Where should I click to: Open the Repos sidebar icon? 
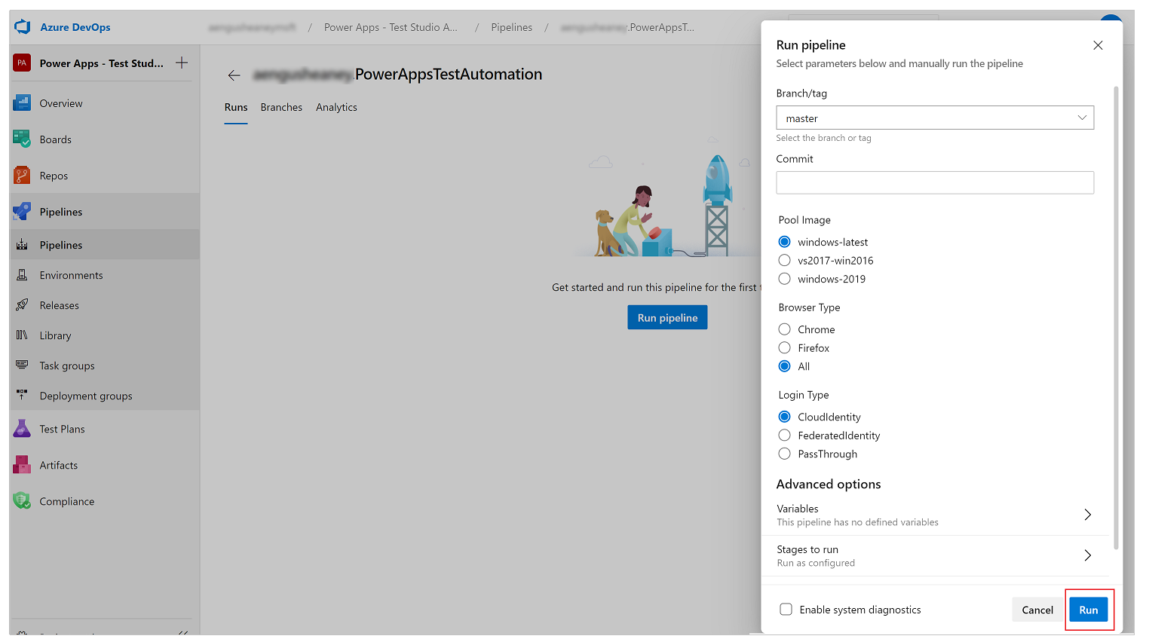coord(22,176)
